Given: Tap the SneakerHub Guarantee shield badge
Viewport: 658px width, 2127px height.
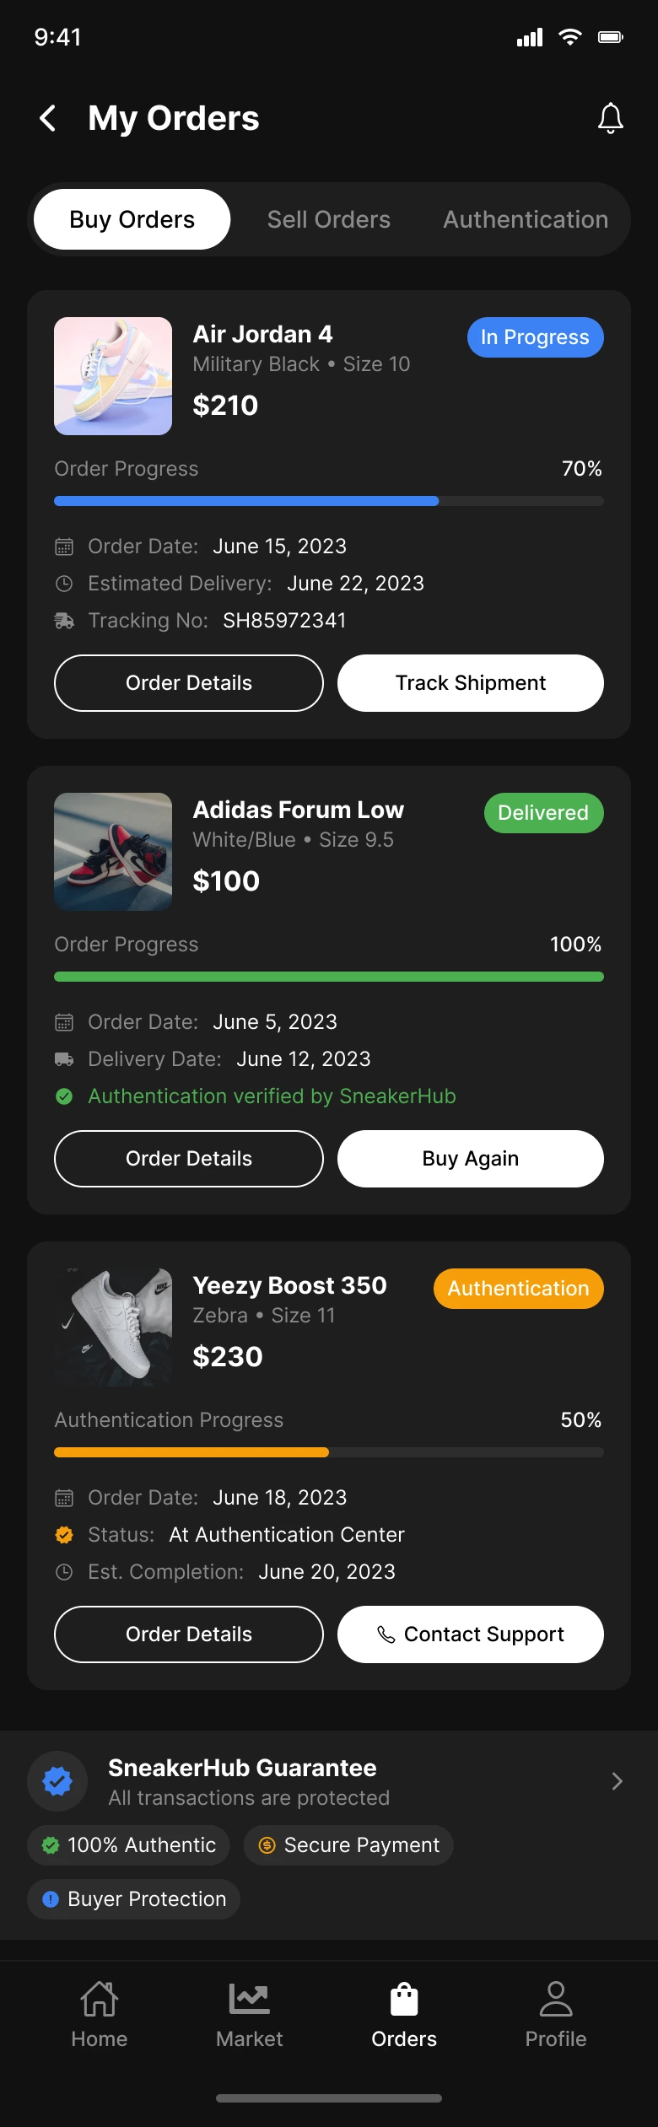Looking at the screenshot, I should pyautogui.click(x=57, y=1780).
